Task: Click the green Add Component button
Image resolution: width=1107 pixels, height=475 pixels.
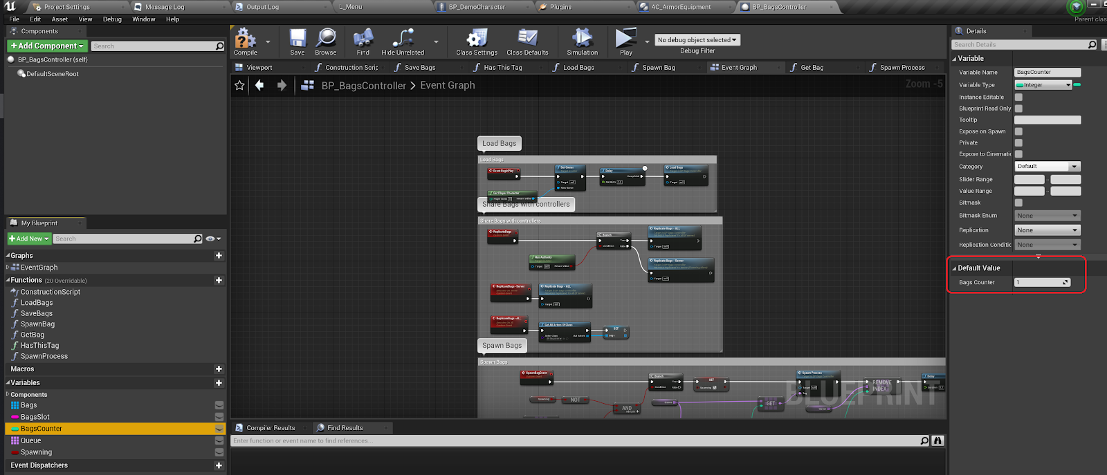Action: (x=46, y=46)
